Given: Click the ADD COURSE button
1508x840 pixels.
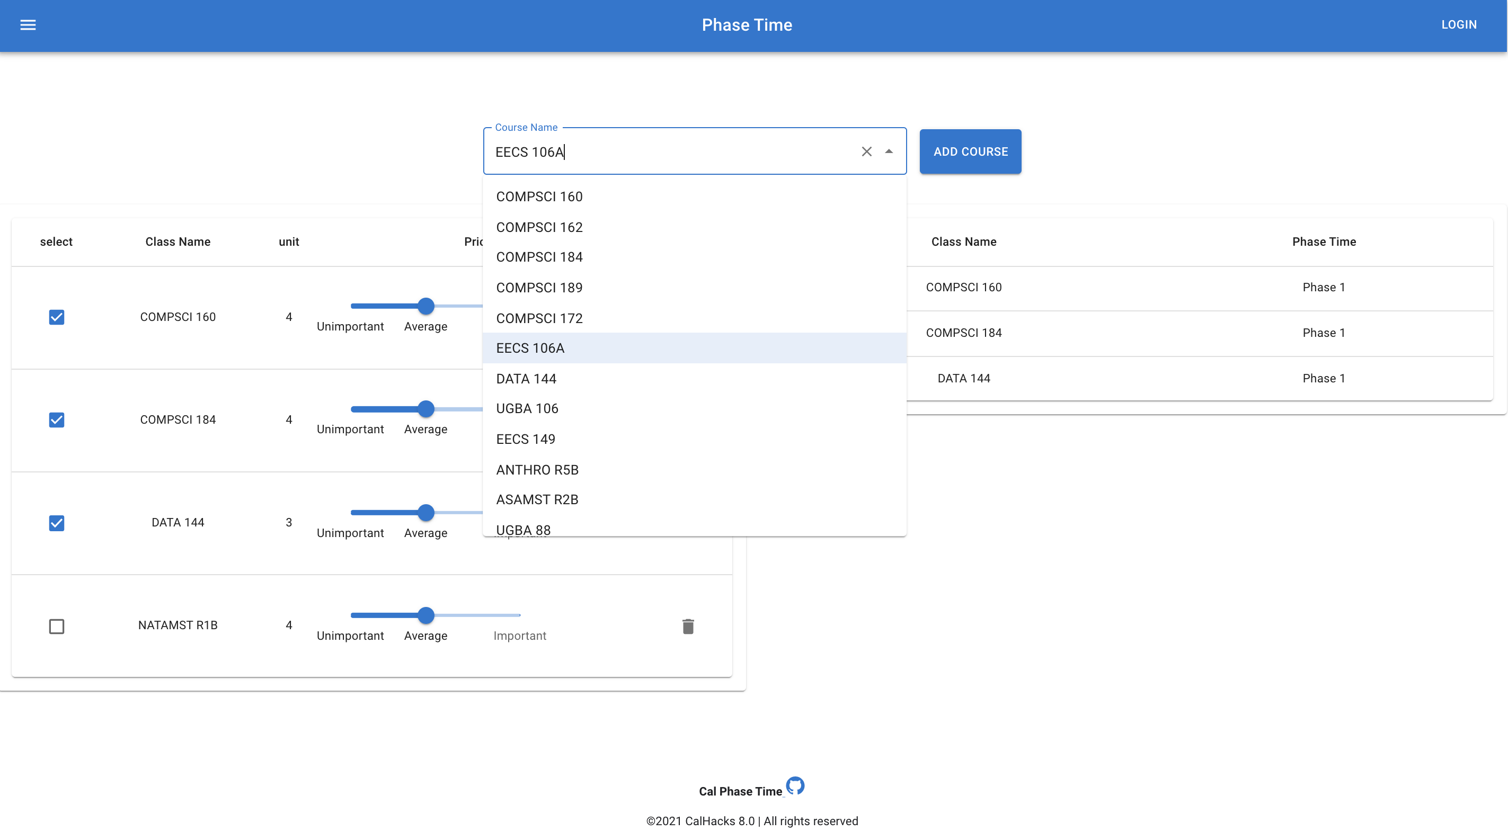Looking at the screenshot, I should [x=970, y=151].
